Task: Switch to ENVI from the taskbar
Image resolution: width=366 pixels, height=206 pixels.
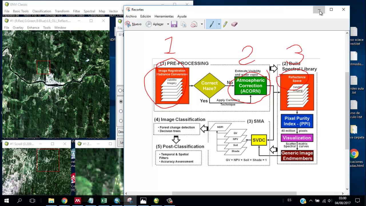Action: pos(156,201)
